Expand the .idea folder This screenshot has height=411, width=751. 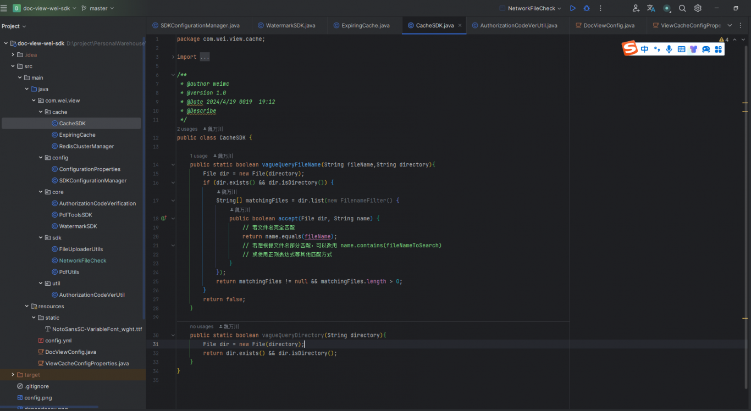[x=13, y=55]
